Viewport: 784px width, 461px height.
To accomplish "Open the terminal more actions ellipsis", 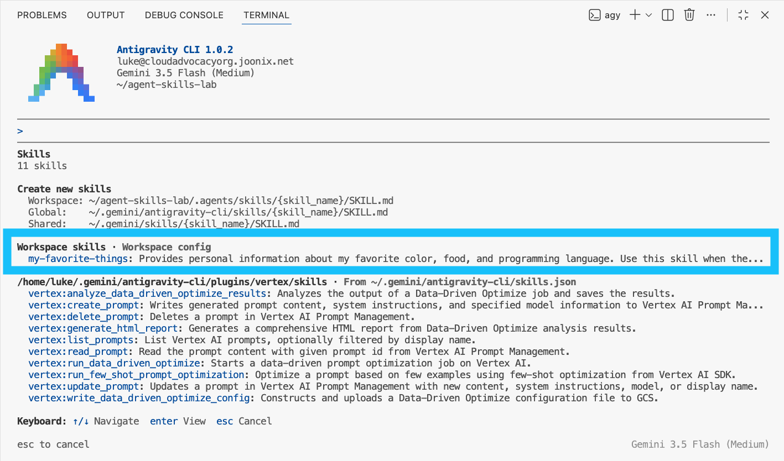I will [x=711, y=15].
